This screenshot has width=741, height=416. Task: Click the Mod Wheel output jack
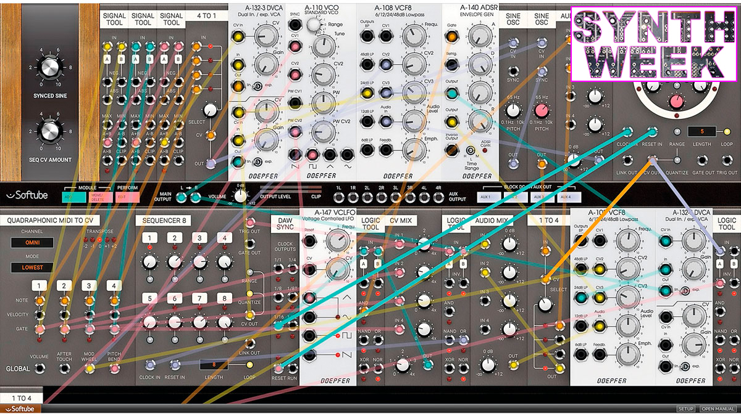[90, 368]
